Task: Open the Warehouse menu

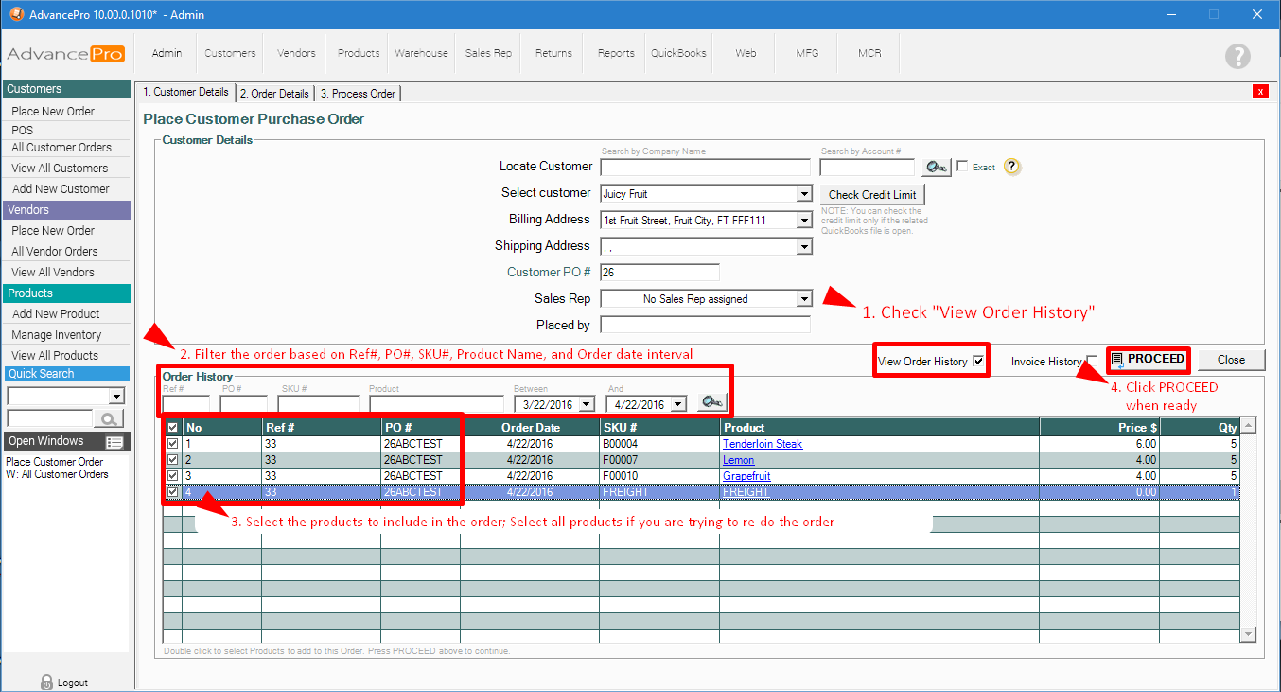Action: coord(421,53)
